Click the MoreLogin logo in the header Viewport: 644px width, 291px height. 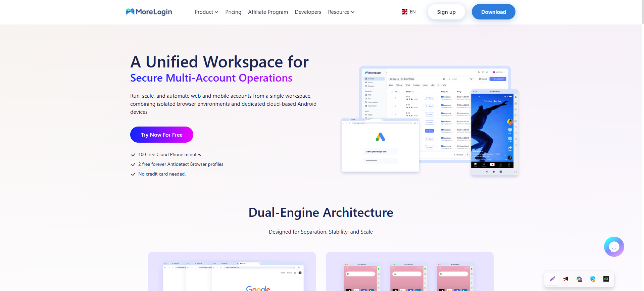149,12
